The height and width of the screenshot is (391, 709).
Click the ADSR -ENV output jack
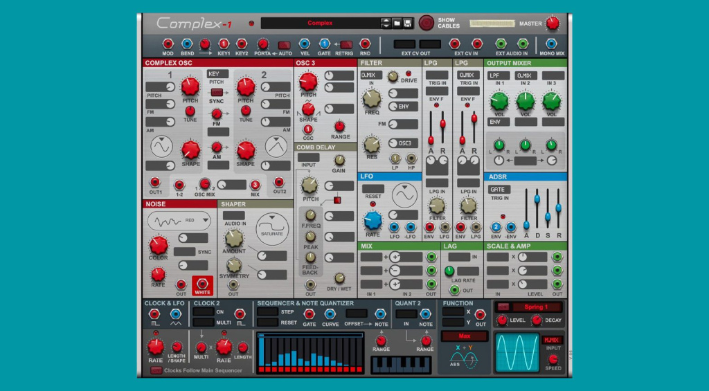coord(511,227)
